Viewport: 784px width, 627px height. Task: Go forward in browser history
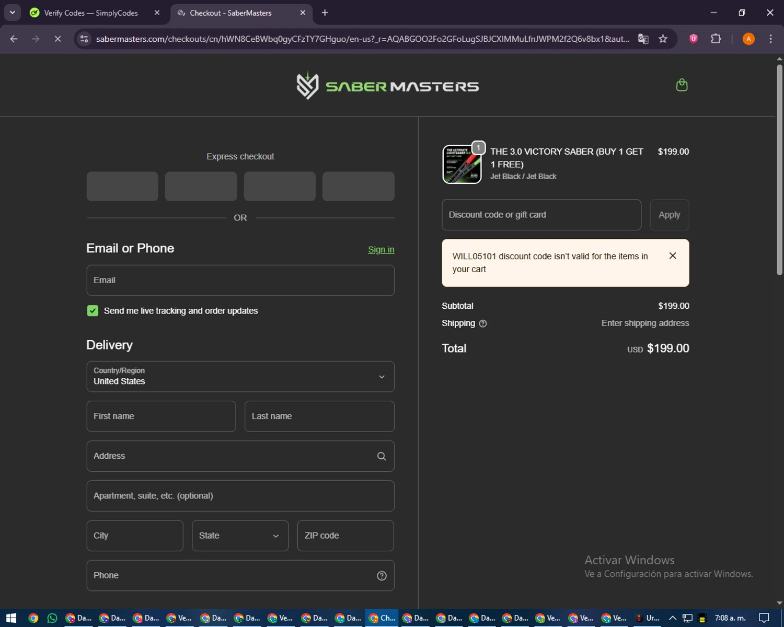[x=36, y=39]
